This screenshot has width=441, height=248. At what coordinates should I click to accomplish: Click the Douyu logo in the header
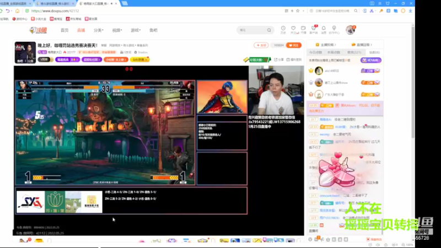point(38,30)
